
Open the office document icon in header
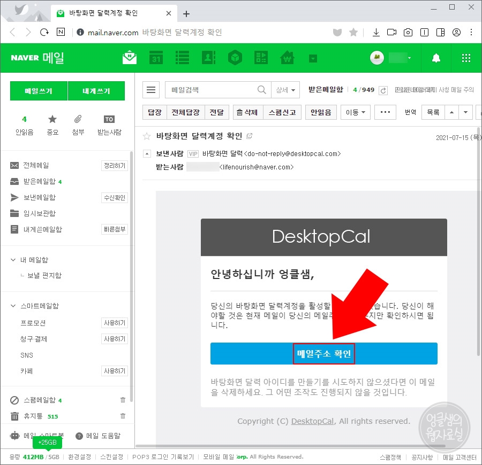click(261, 57)
